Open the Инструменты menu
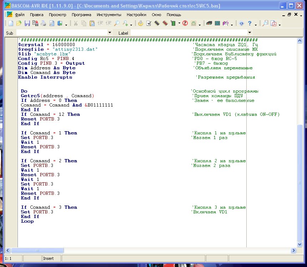 point(109,15)
